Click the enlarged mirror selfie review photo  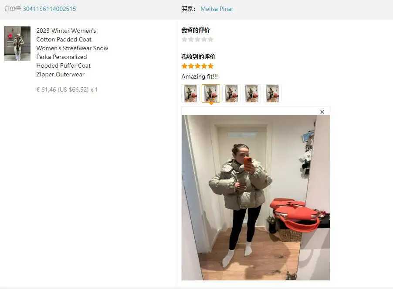coord(256,198)
